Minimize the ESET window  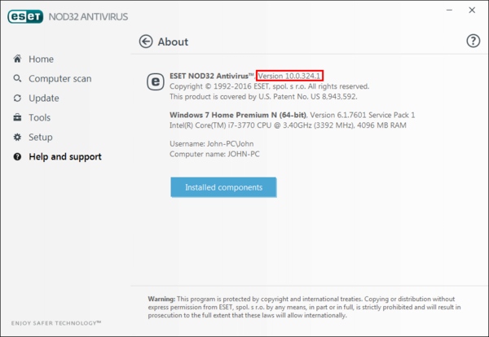point(449,11)
